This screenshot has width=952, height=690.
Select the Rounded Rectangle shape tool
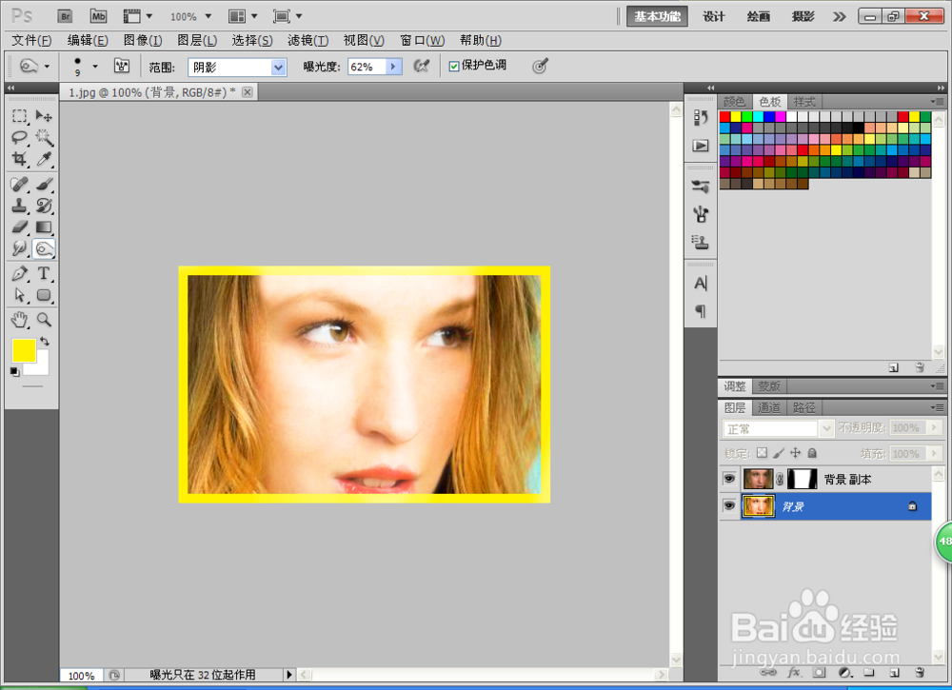(x=44, y=295)
